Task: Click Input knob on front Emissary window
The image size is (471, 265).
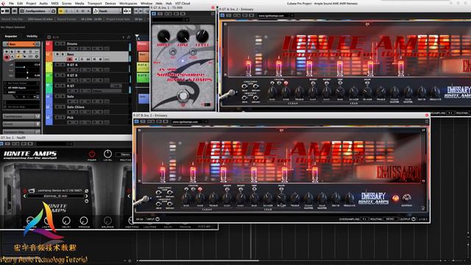Action: coord(157,219)
